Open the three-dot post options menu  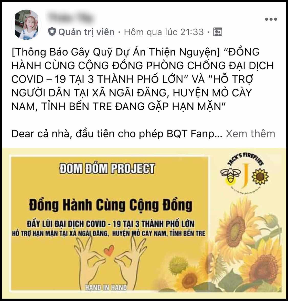pos(271,19)
